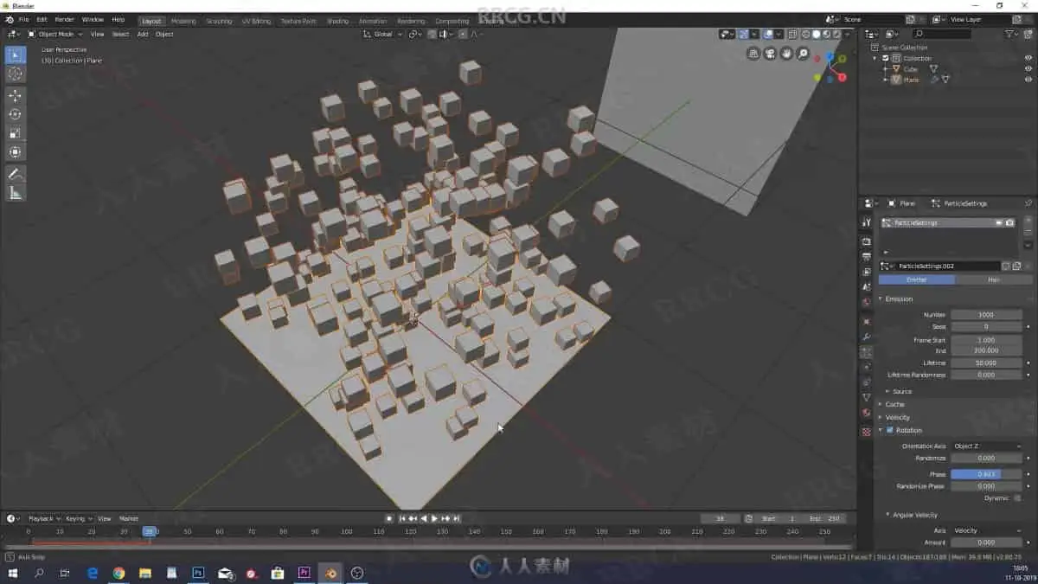Select the Transform tool
Viewport: 1038px width, 584px height.
coord(15,152)
